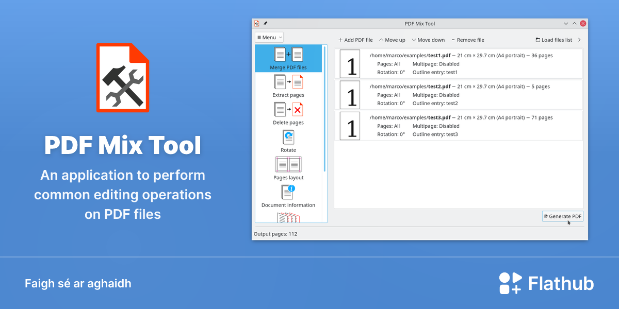Select the Delete pages icon
Image resolution: width=619 pixels, height=309 pixels.
tap(288, 109)
